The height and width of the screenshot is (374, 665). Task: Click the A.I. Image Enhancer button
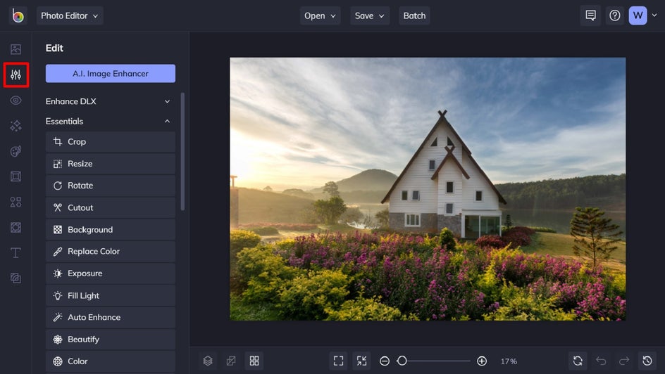111,74
